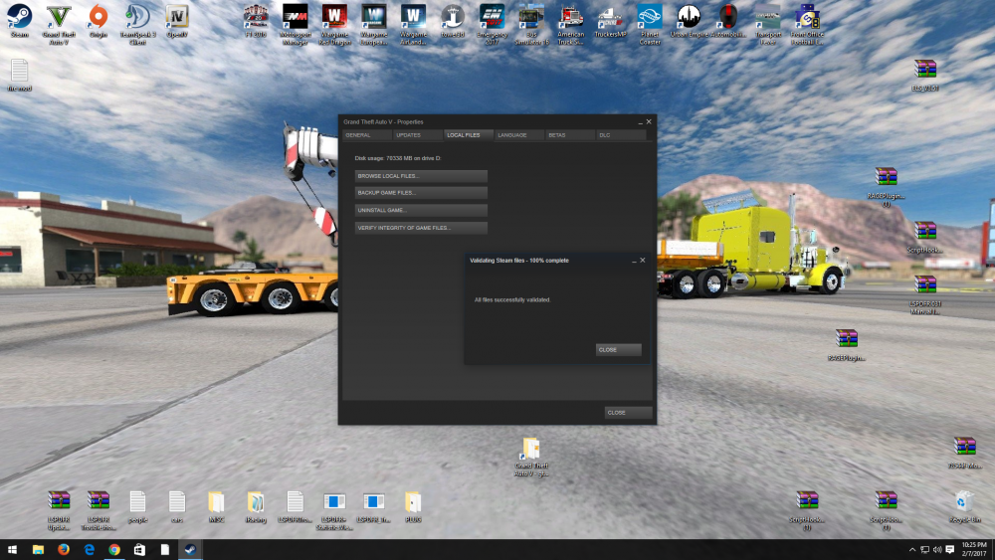Launch the Grand Theft Auto V desktop shortcut
The width and height of the screenshot is (995, 560).
59,24
